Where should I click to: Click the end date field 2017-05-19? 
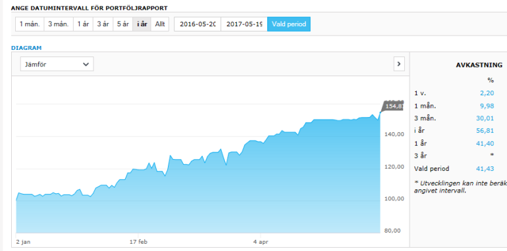(x=244, y=24)
